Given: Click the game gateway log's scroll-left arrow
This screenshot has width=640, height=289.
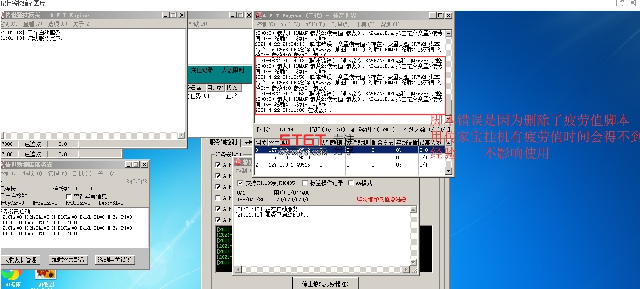Looking at the screenshot, I should click(238, 270).
